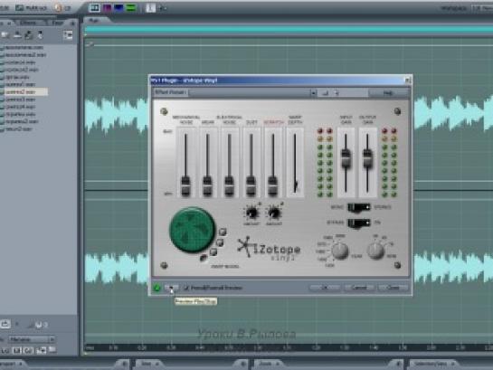Select the blue spectral pan display icon
This screenshot has height=370, width=493.
pyautogui.click(x=119, y=7)
